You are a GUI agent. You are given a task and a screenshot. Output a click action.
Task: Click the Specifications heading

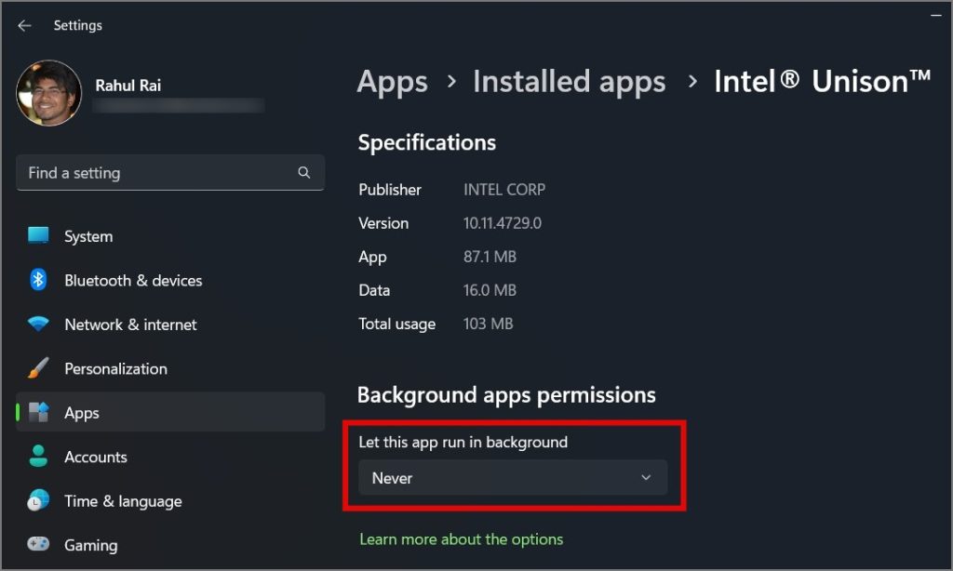(426, 143)
